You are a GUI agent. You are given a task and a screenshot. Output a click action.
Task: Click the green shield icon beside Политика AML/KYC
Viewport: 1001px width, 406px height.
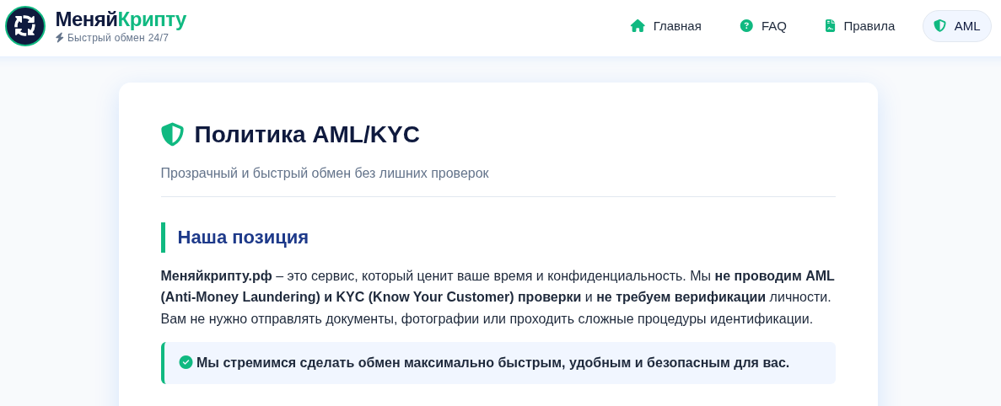click(172, 135)
